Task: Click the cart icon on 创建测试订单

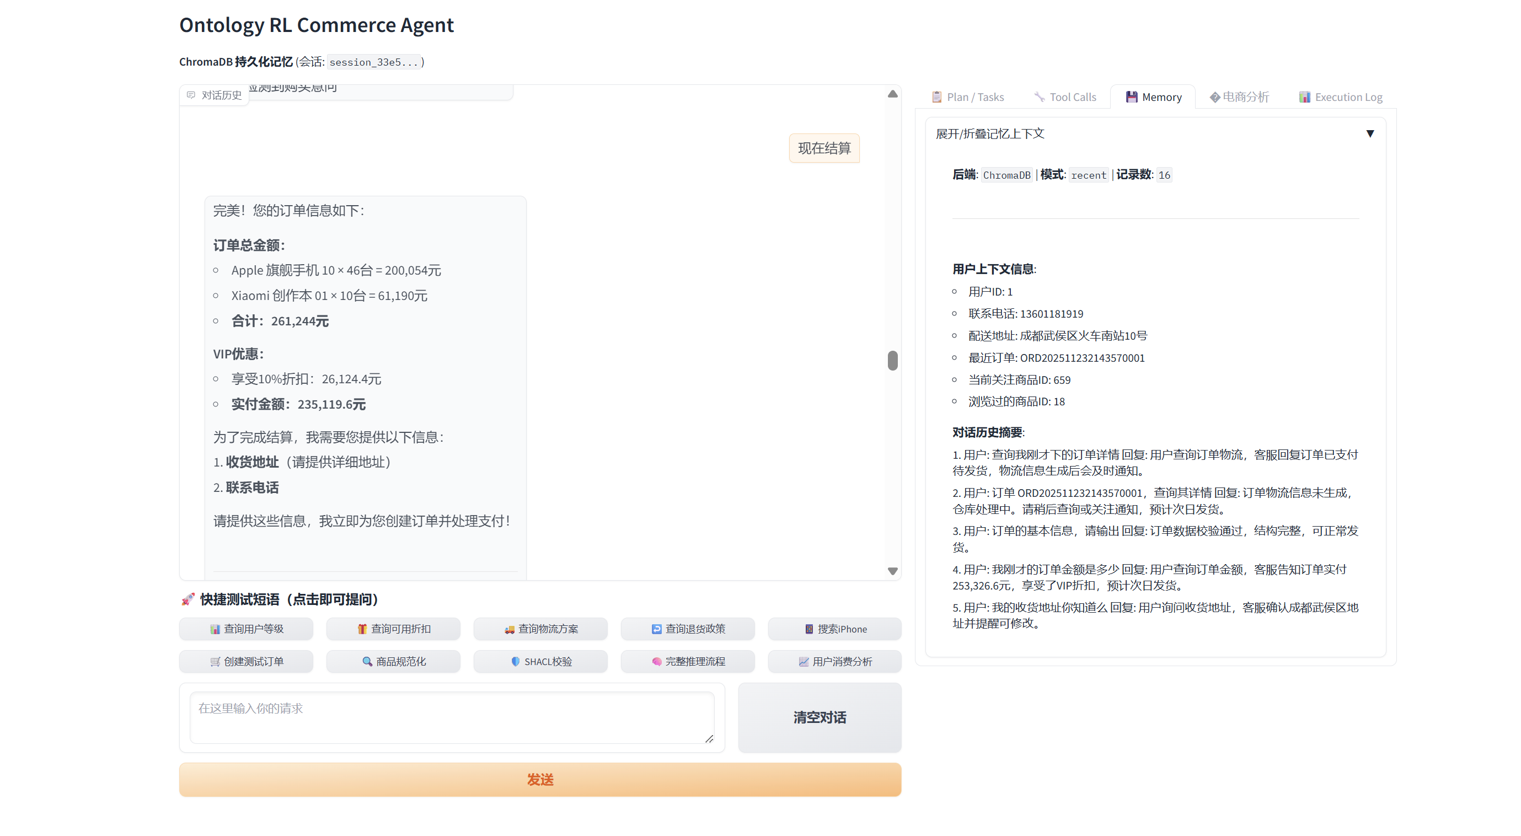Action: 215,662
